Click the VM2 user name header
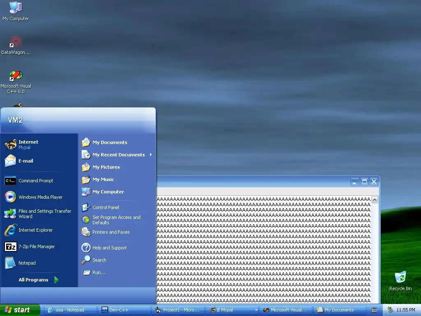 pyautogui.click(x=15, y=120)
